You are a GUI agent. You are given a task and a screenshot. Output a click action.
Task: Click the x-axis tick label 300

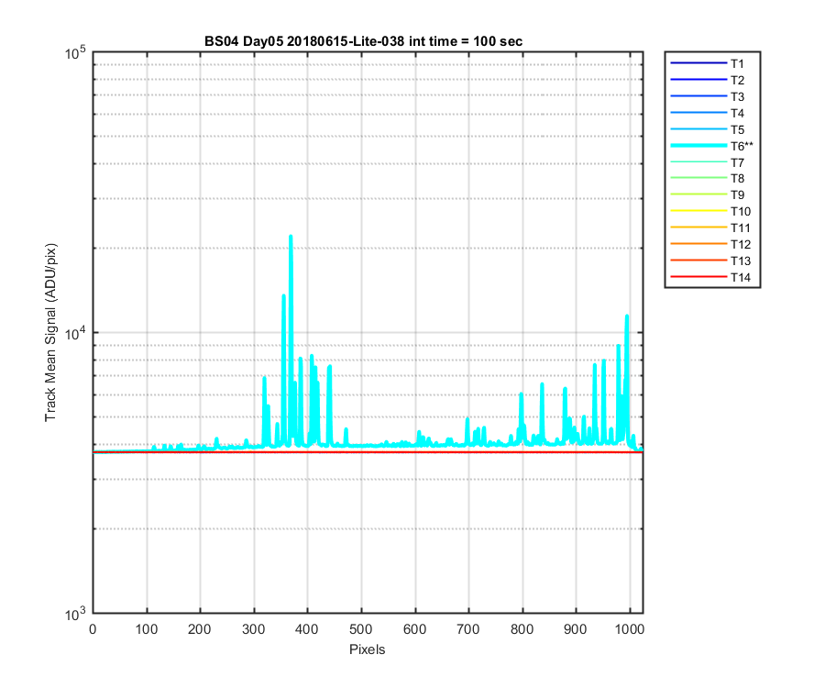[x=254, y=629]
